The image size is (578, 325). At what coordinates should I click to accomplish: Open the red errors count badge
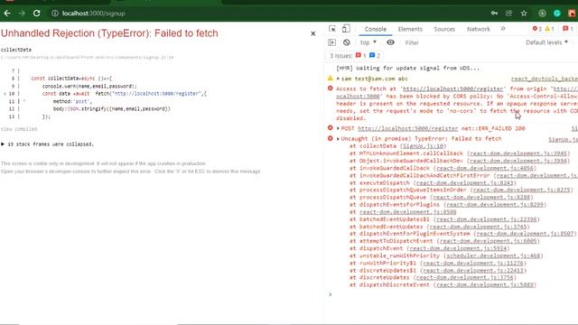pyautogui.click(x=536, y=29)
